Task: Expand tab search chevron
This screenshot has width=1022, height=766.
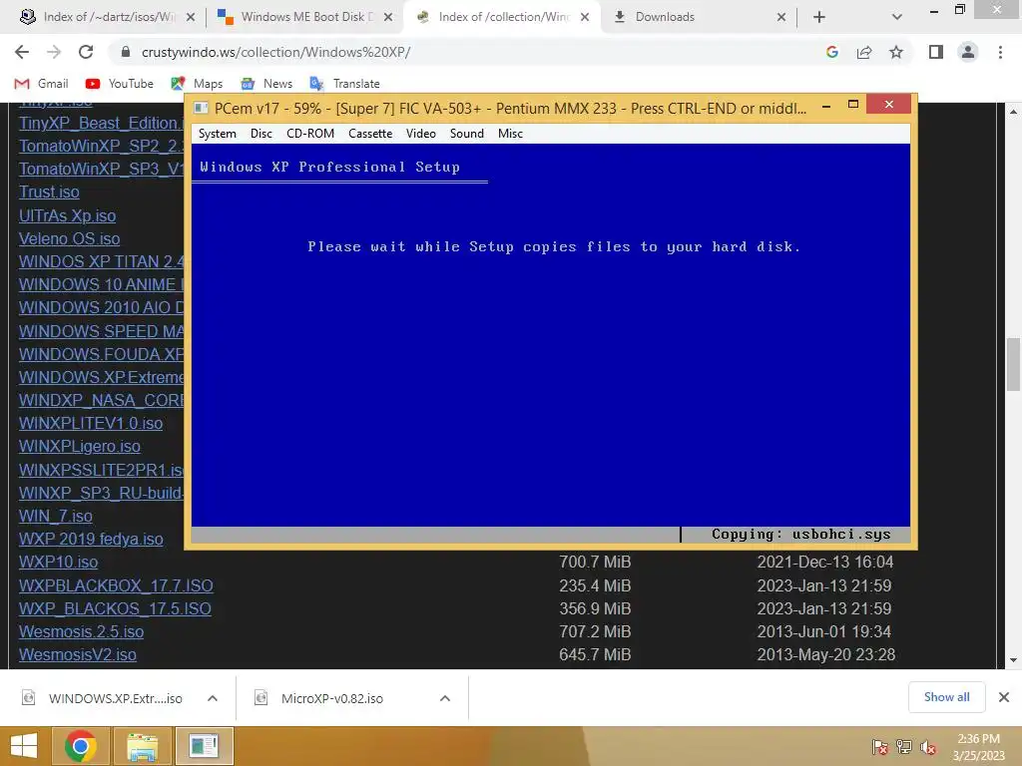Action: (897, 17)
